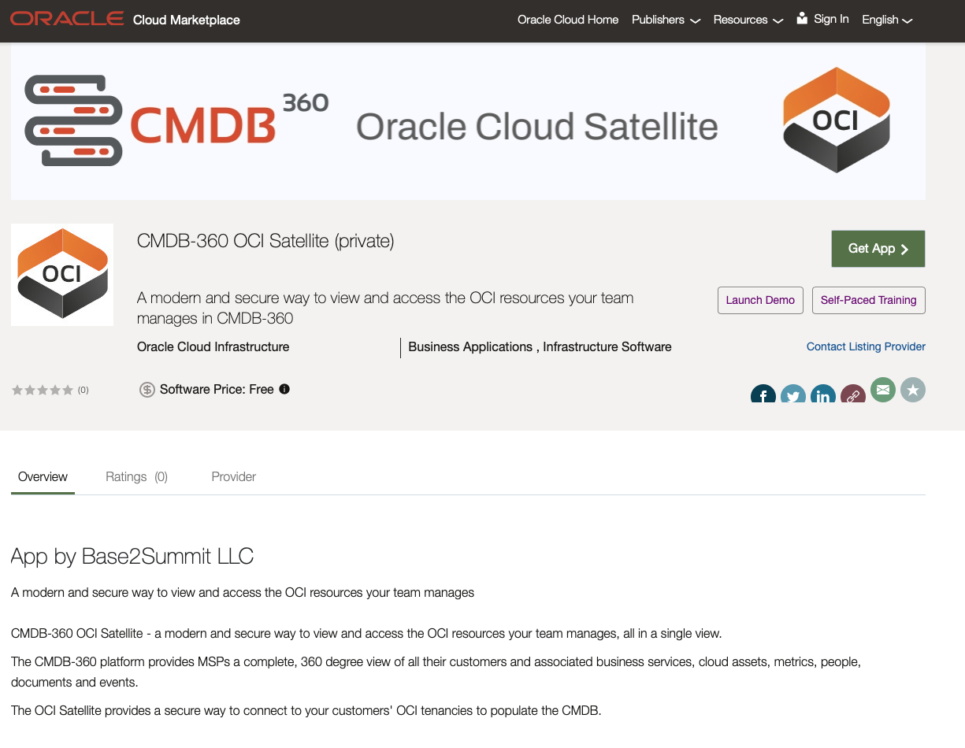Screen dimensions: 965x748
Task: Click the Software Price: Free text
Action: coord(217,389)
